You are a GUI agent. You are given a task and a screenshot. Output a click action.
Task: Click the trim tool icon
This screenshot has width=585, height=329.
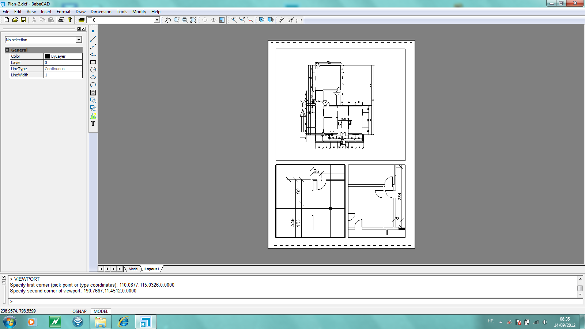[233, 20]
